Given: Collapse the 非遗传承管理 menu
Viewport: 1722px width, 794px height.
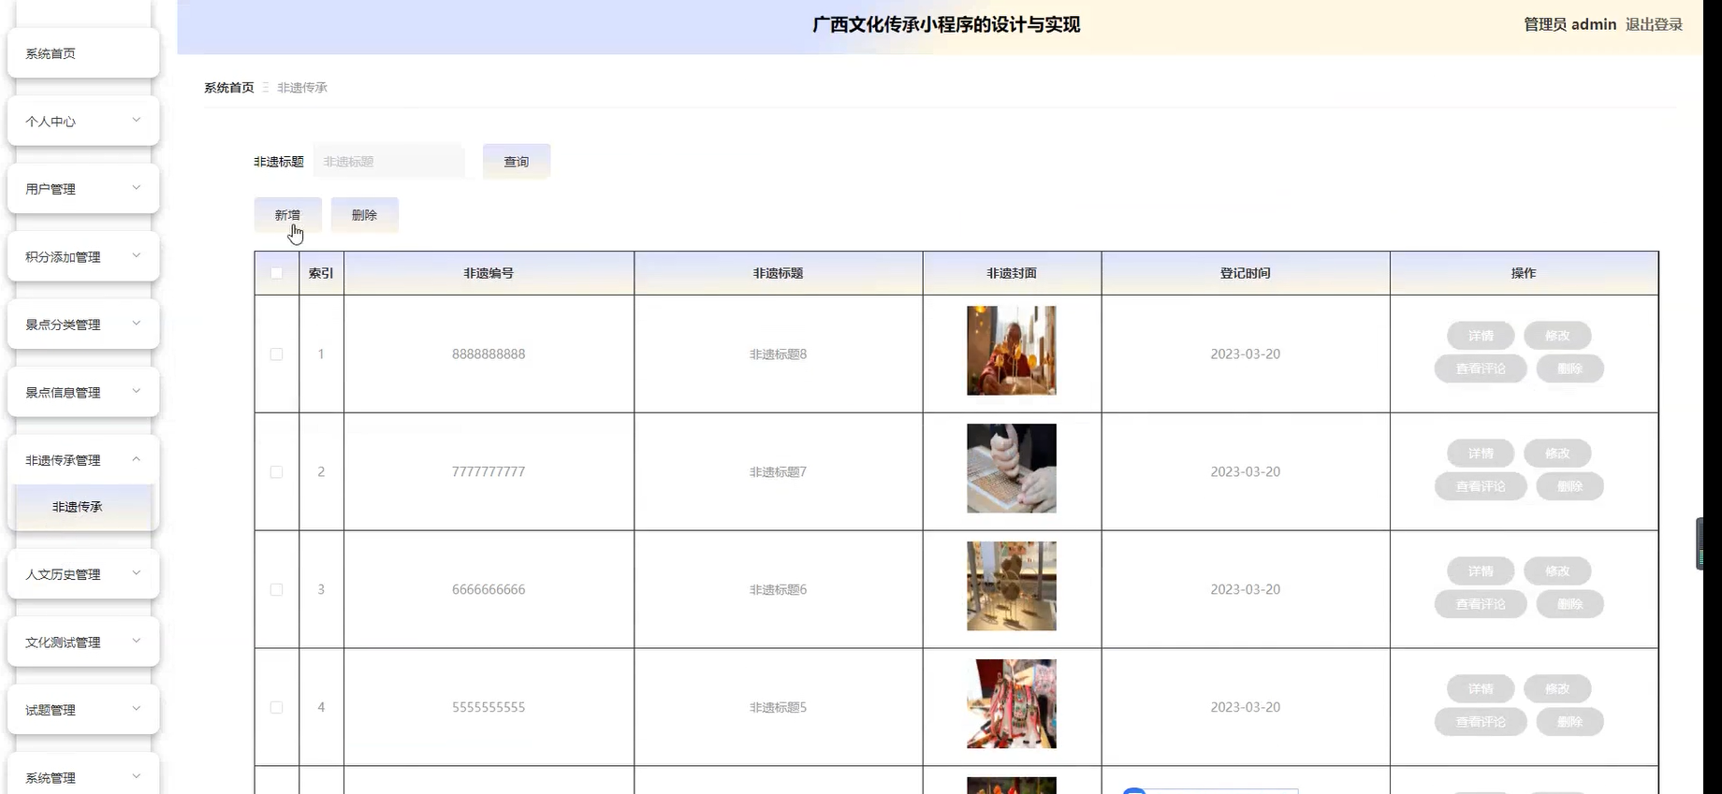Looking at the screenshot, I should click(x=83, y=459).
